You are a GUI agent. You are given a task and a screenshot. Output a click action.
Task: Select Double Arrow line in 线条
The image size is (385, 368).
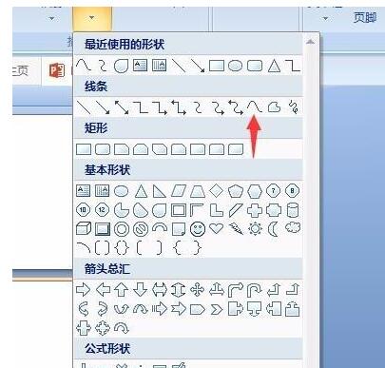click(122, 107)
